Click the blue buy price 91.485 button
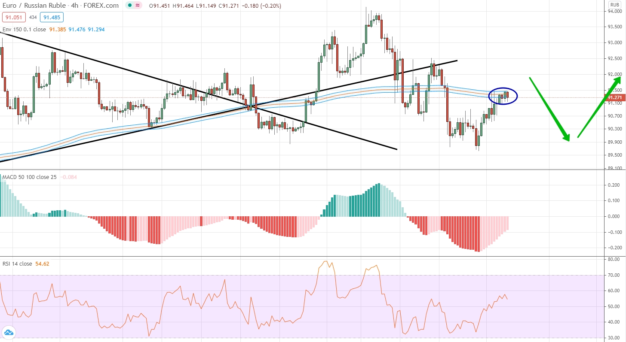 52,18
